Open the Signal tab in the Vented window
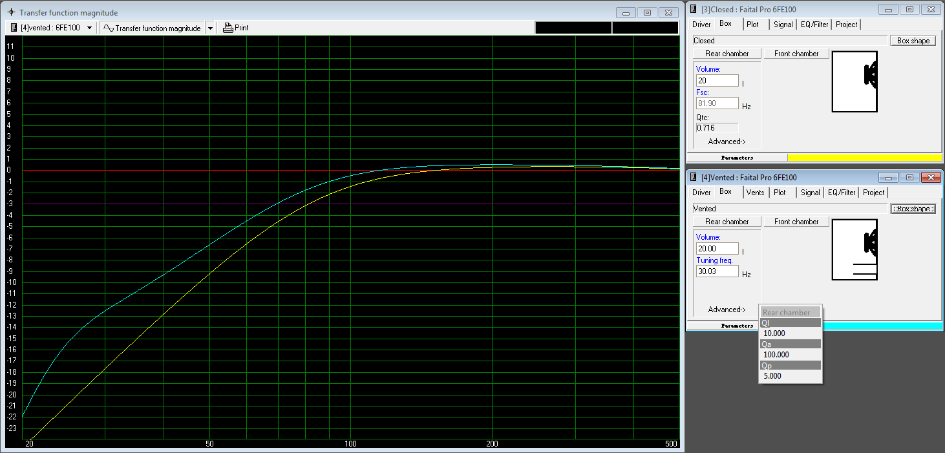945x453 pixels. [810, 193]
